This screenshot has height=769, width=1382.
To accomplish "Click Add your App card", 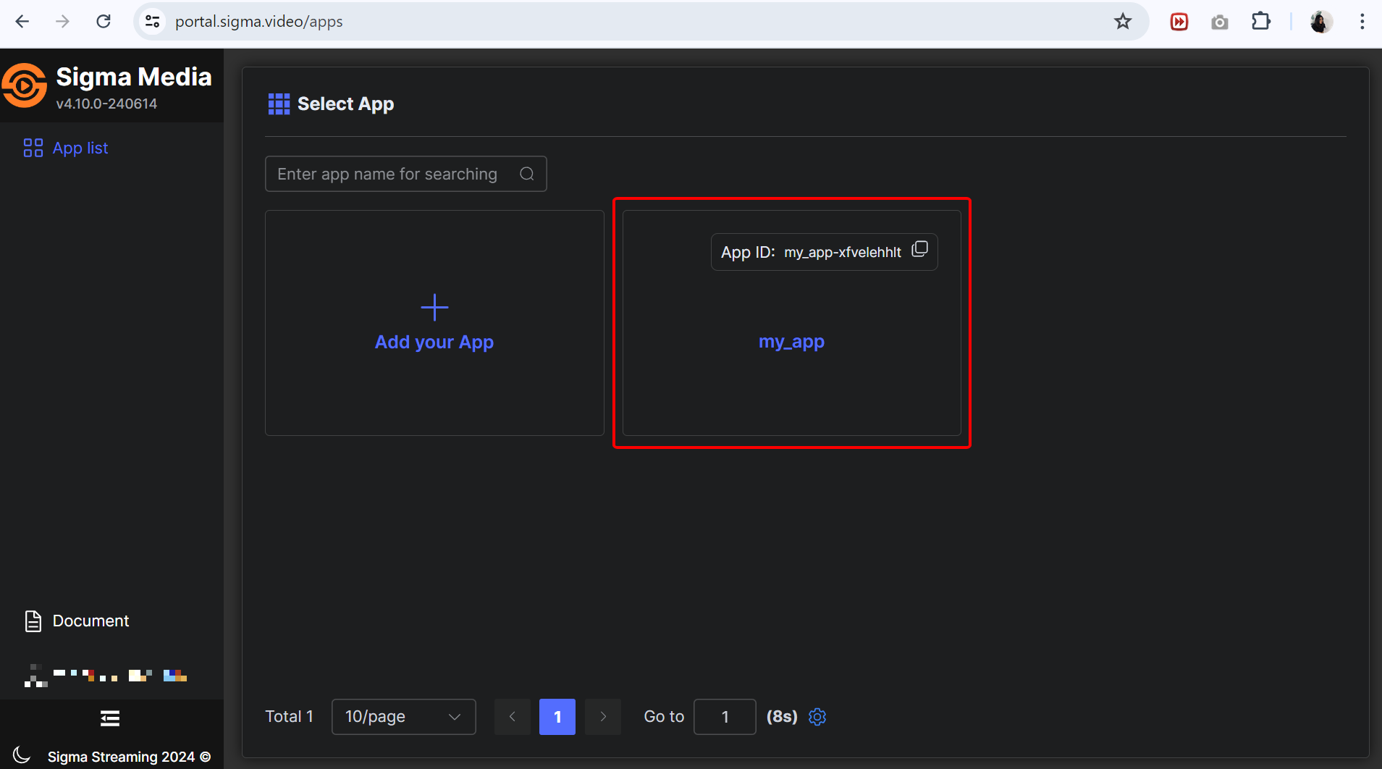I will [434, 323].
